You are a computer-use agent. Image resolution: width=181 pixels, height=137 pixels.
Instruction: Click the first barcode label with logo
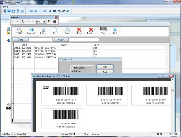[x=62, y=95]
